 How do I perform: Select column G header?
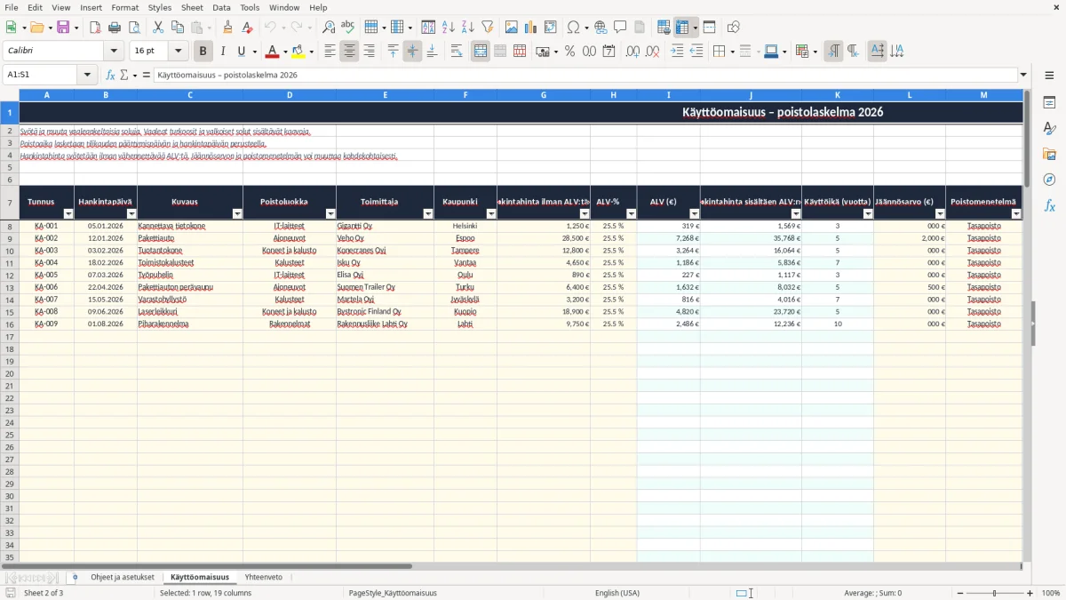544,94
